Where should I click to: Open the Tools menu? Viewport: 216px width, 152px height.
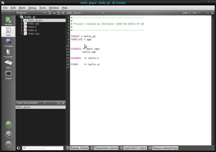42,8
